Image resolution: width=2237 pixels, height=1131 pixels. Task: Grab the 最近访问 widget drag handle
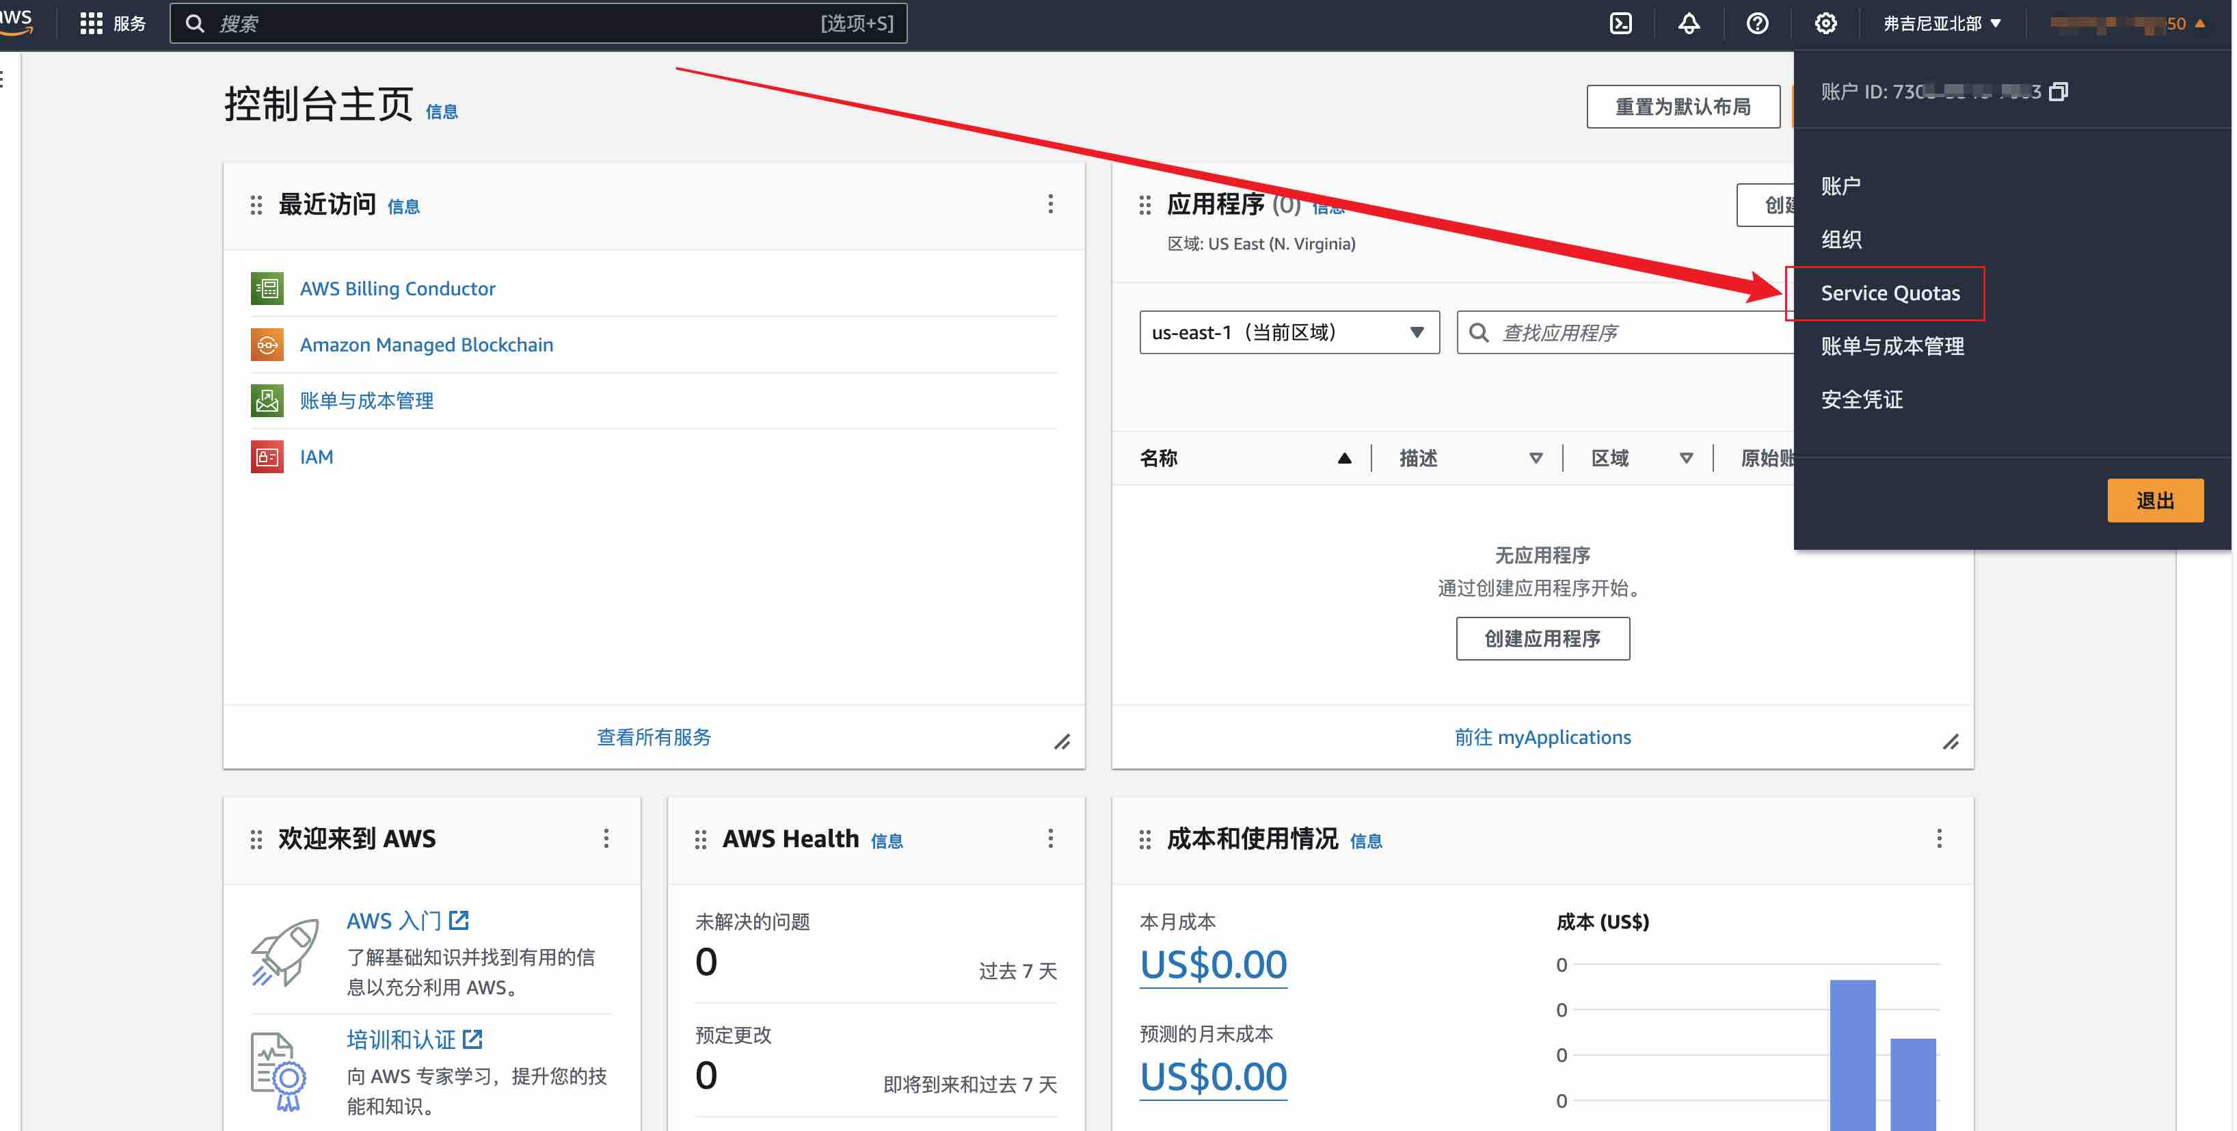click(x=256, y=205)
